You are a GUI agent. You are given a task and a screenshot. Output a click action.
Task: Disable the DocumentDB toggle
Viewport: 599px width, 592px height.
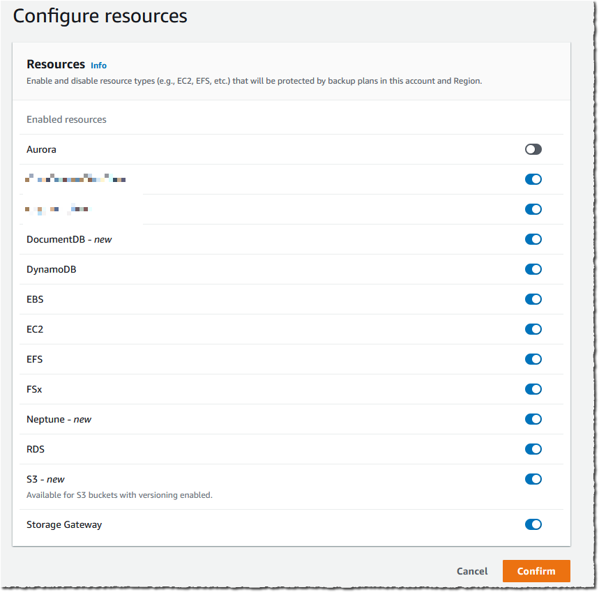point(533,239)
